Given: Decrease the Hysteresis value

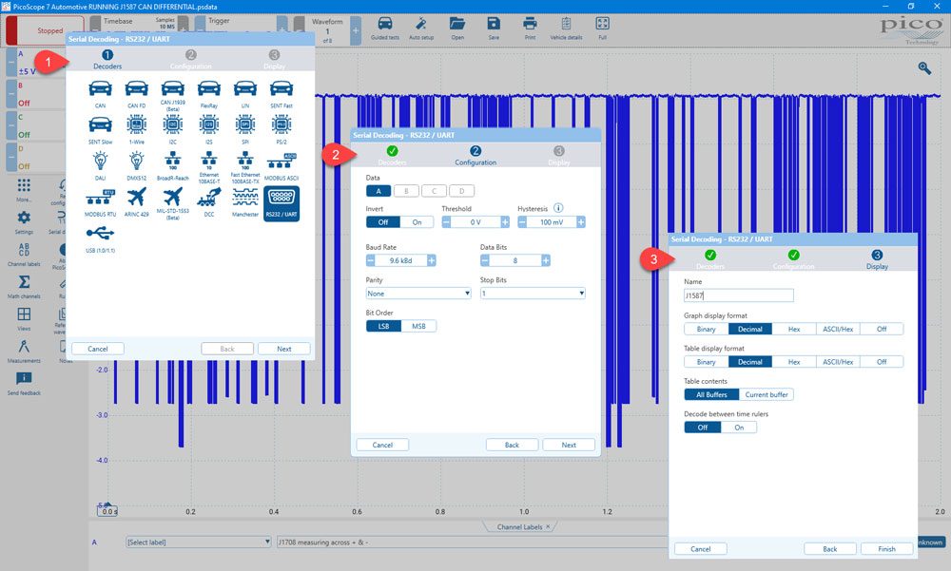Looking at the screenshot, I should tap(522, 222).
